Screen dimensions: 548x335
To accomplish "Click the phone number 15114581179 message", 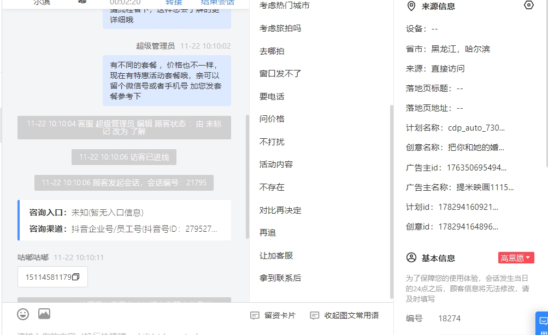I will point(52,277).
